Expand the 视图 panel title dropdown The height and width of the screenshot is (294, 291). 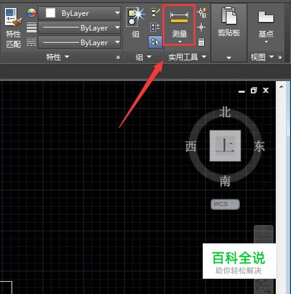pyautogui.click(x=262, y=57)
